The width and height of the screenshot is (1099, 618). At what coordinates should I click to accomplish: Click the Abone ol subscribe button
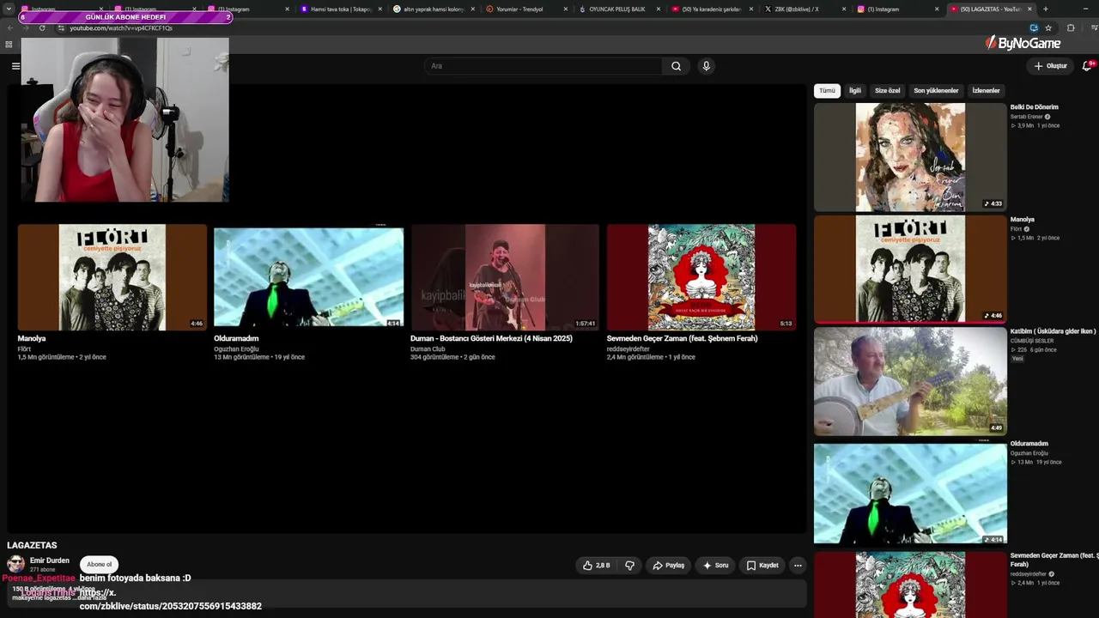[x=99, y=565]
